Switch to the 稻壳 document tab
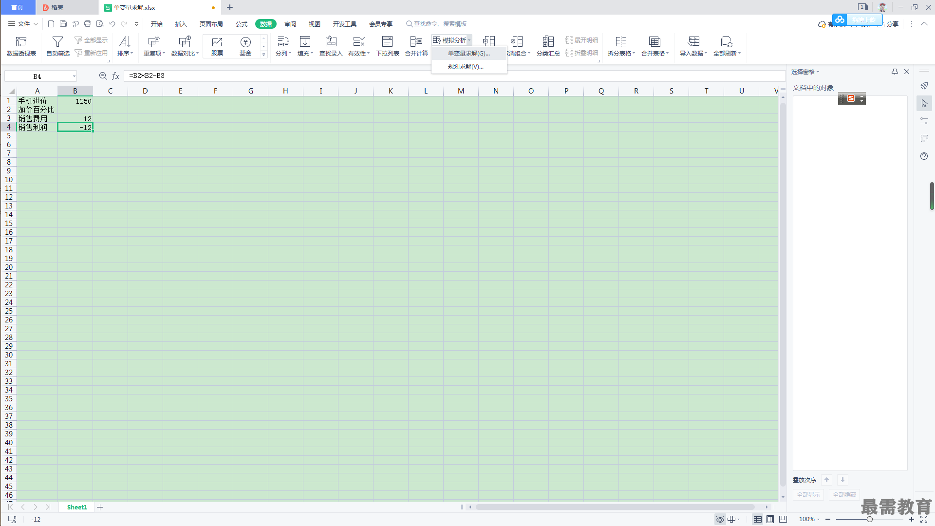 67,7
